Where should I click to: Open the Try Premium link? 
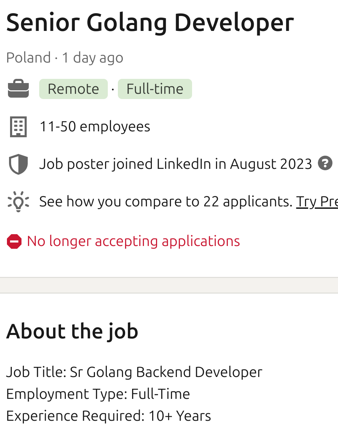pos(317,202)
